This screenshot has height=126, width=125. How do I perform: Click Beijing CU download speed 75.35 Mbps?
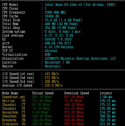click(x=73, y=101)
